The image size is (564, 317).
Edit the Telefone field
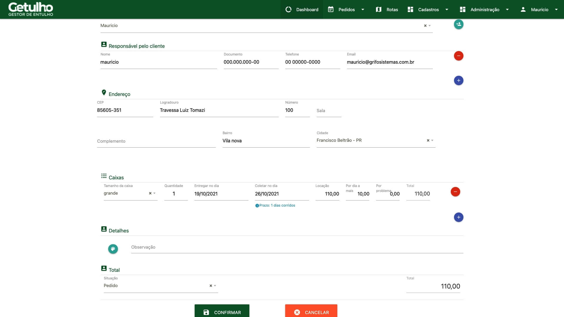tap(313, 62)
